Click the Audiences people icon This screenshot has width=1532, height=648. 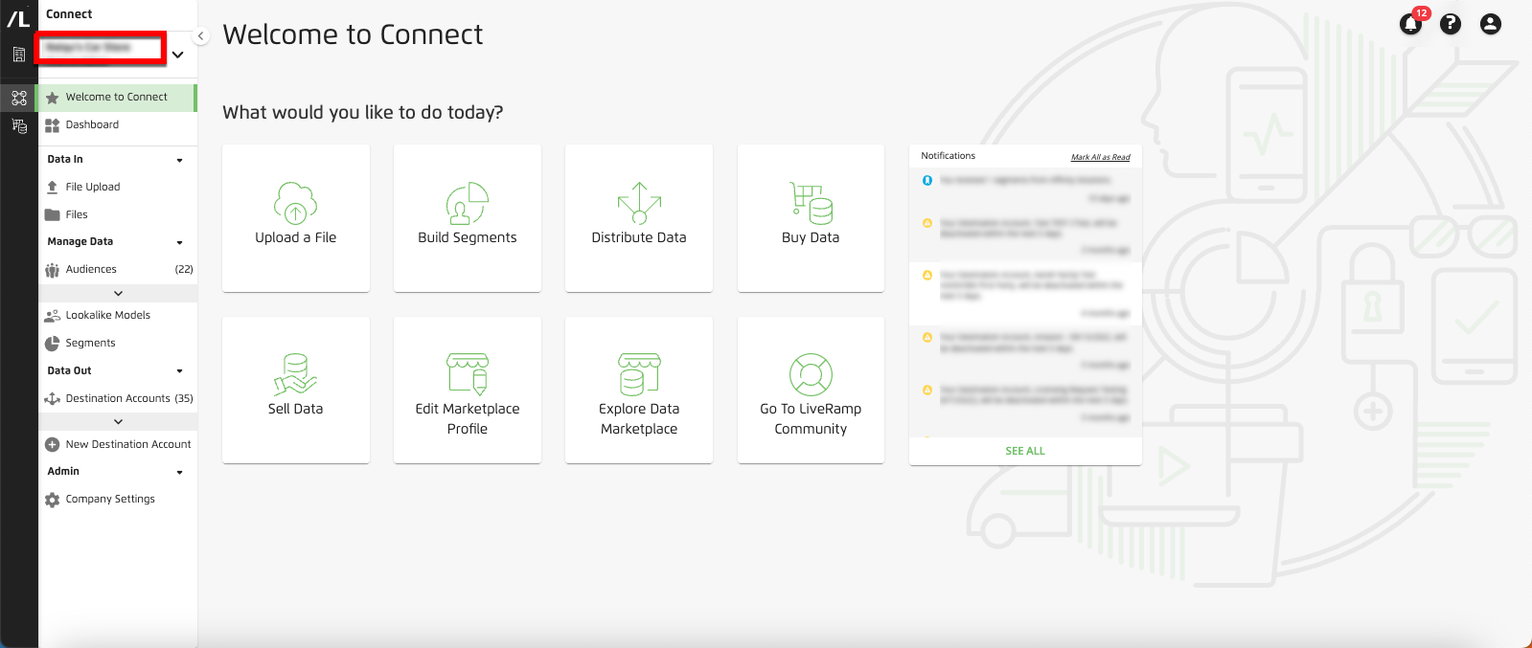[53, 270]
